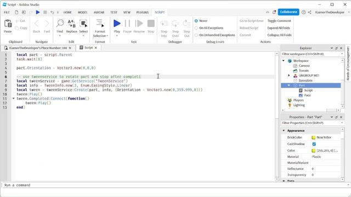Click Format Selection icon

[x=100, y=23]
